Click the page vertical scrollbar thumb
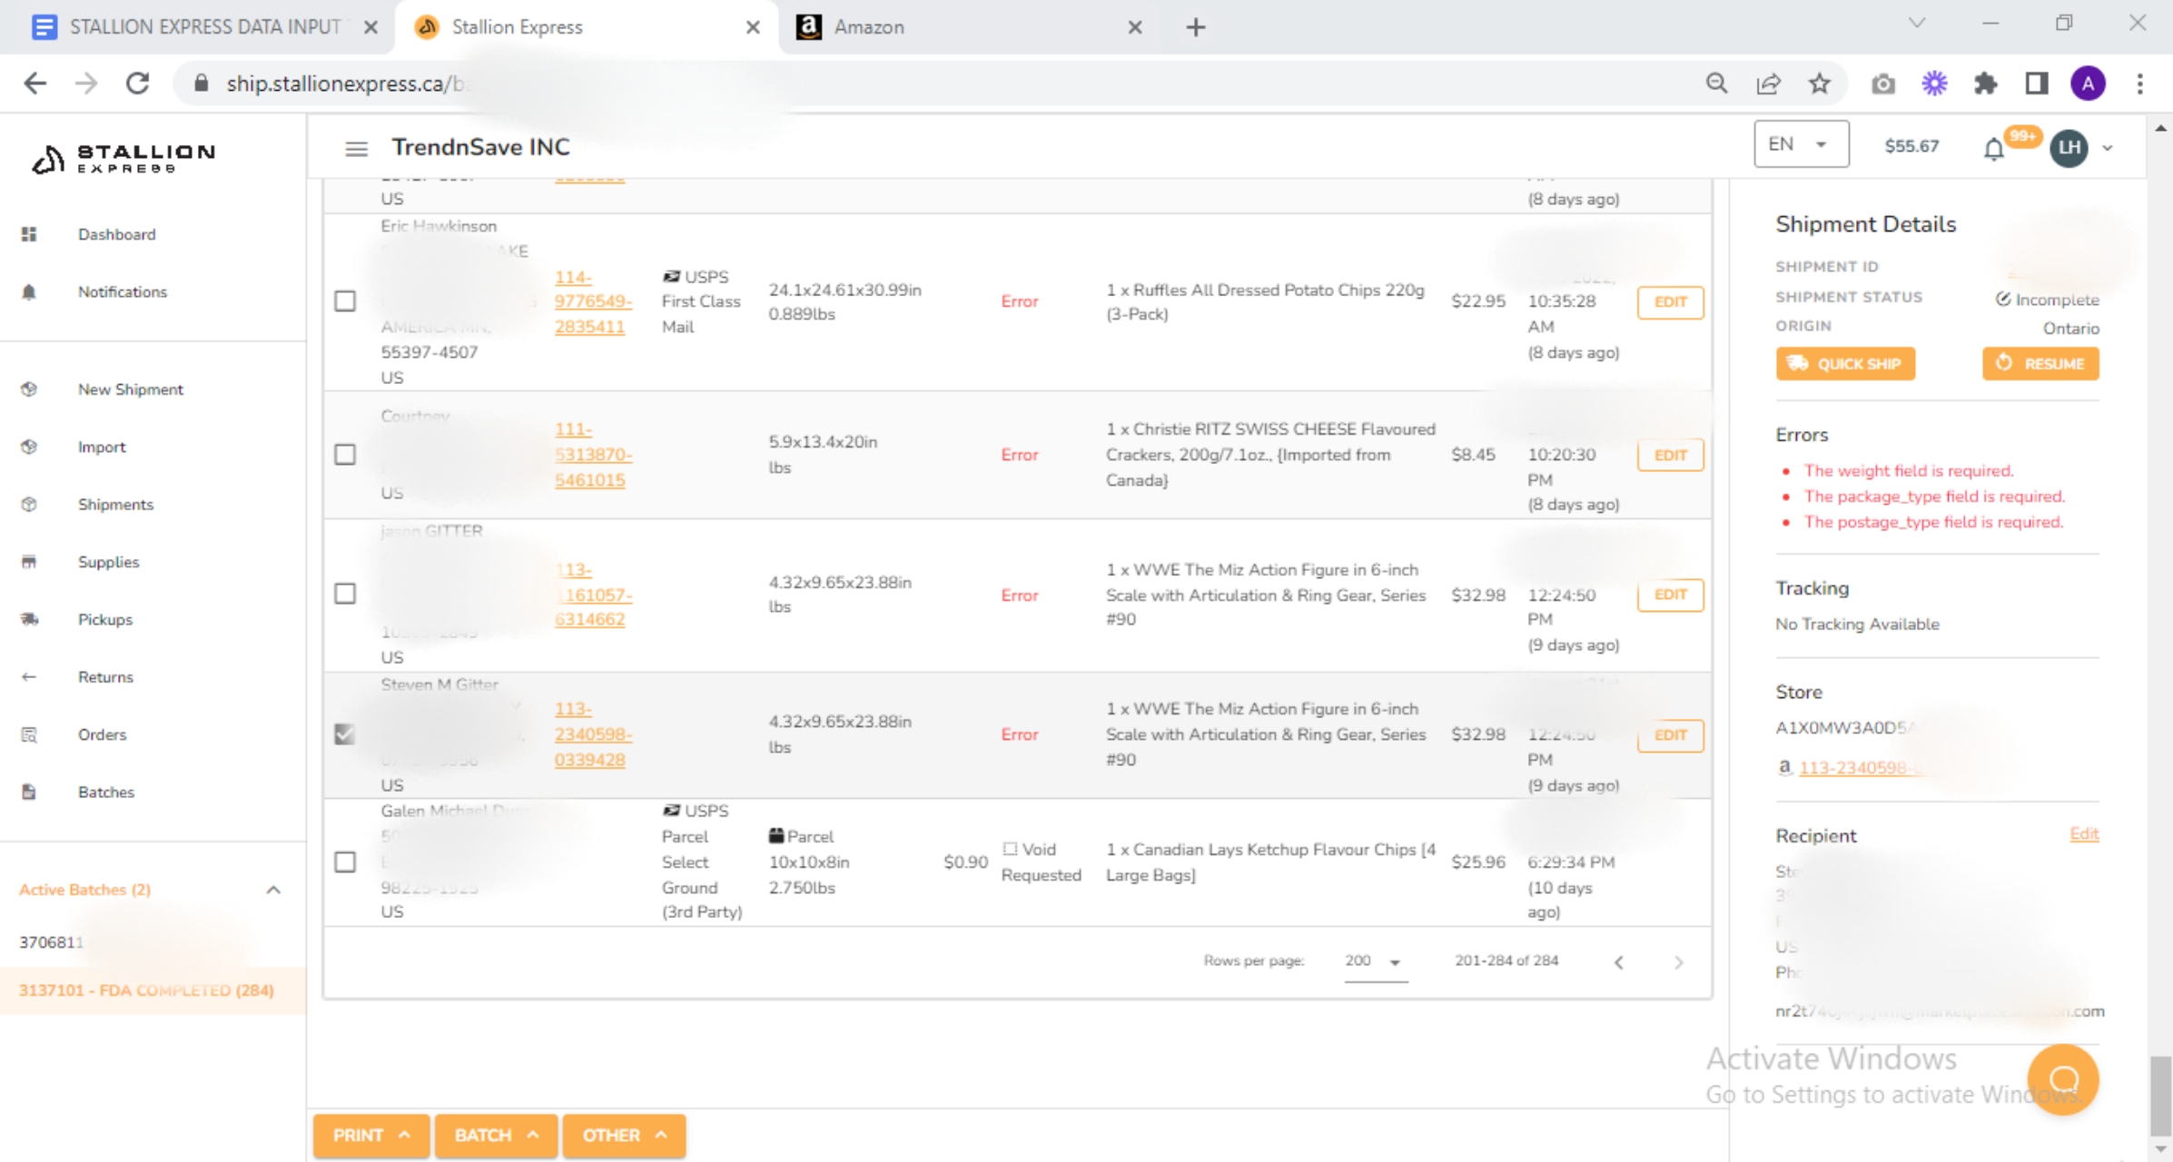Image resolution: width=2173 pixels, height=1162 pixels. (2160, 1094)
